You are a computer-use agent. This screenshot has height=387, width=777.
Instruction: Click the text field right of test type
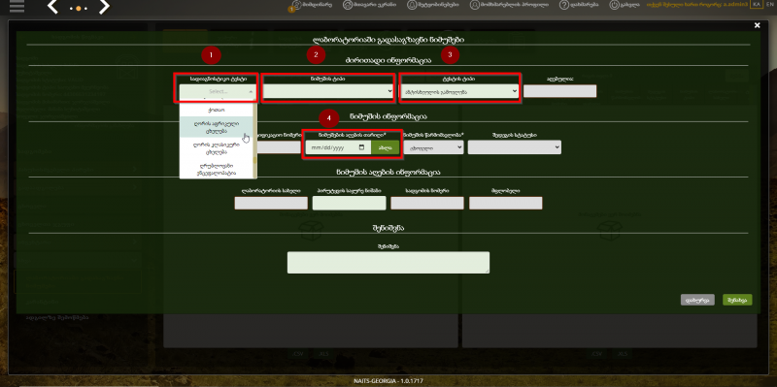pos(560,91)
